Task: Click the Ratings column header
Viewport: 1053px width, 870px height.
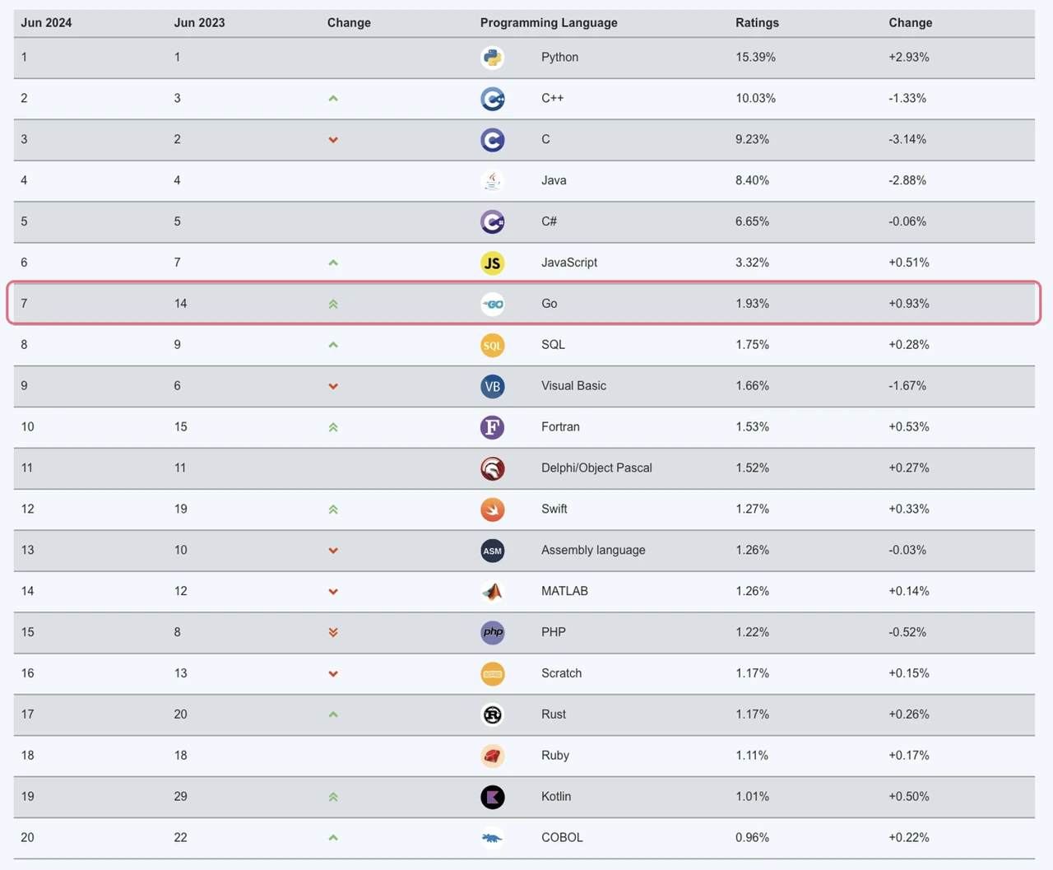Action: [x=757, y=23]
